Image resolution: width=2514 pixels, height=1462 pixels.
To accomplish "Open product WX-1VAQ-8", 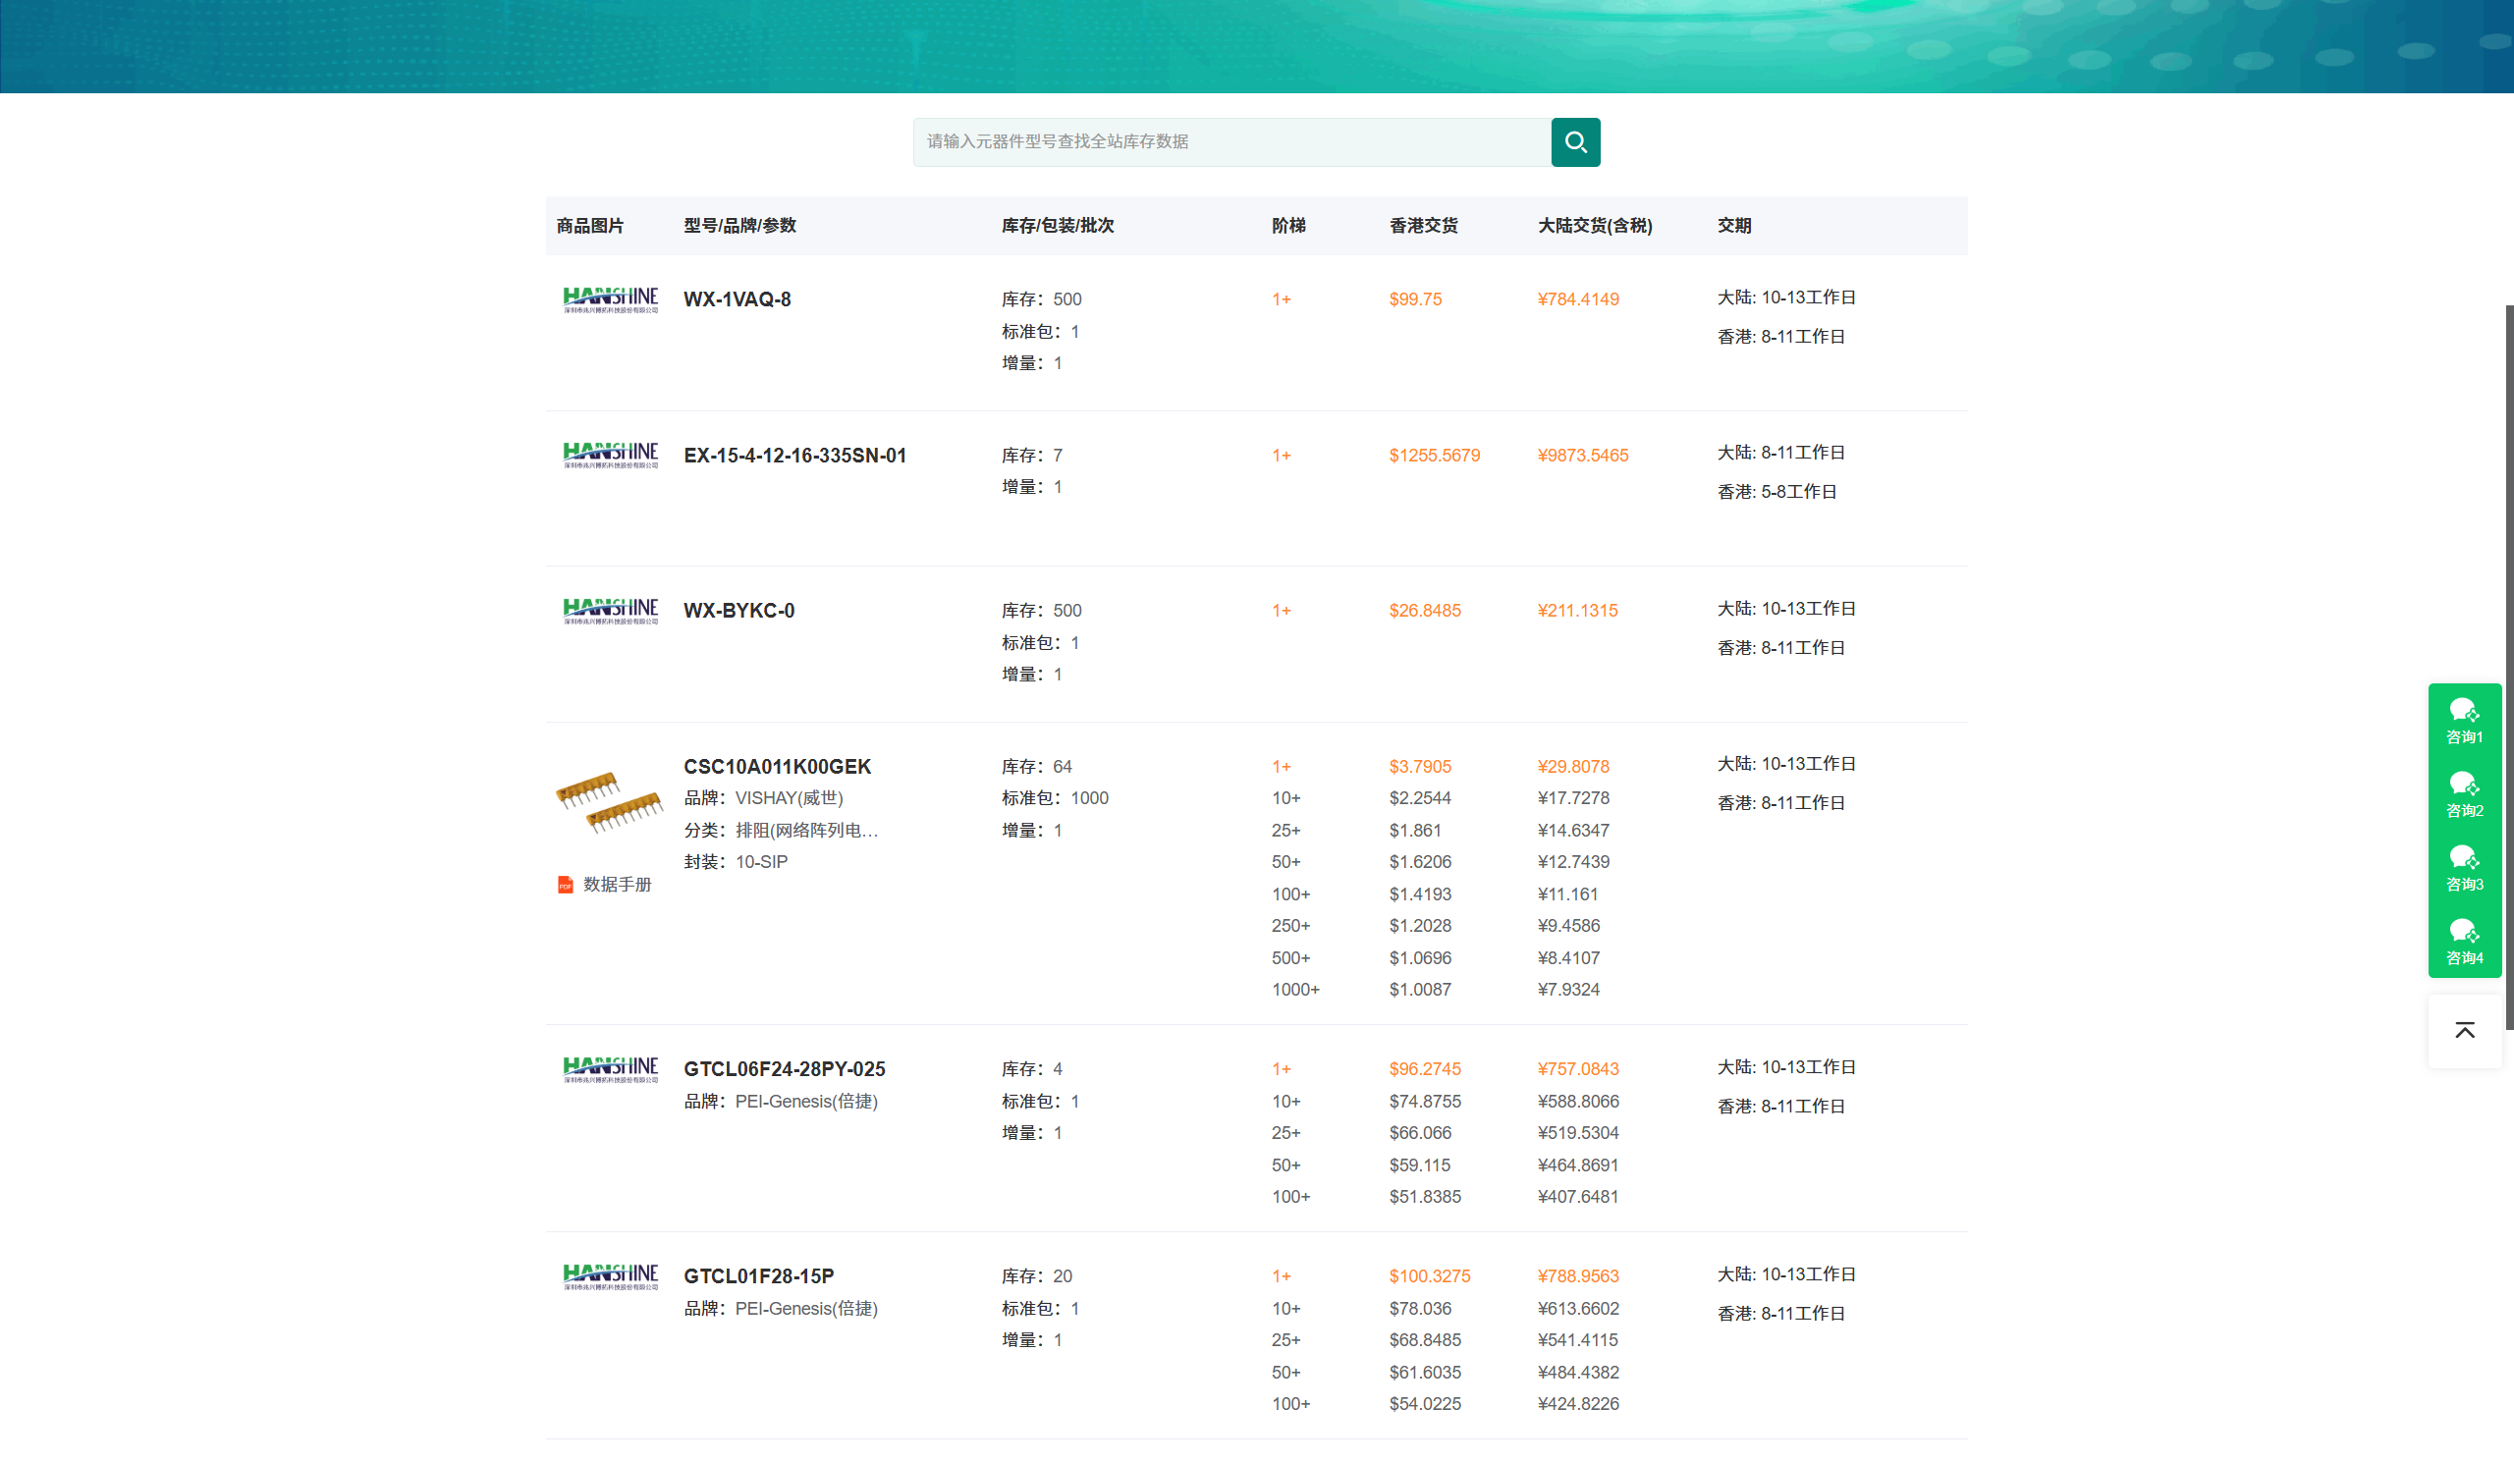I will [737, 299].
